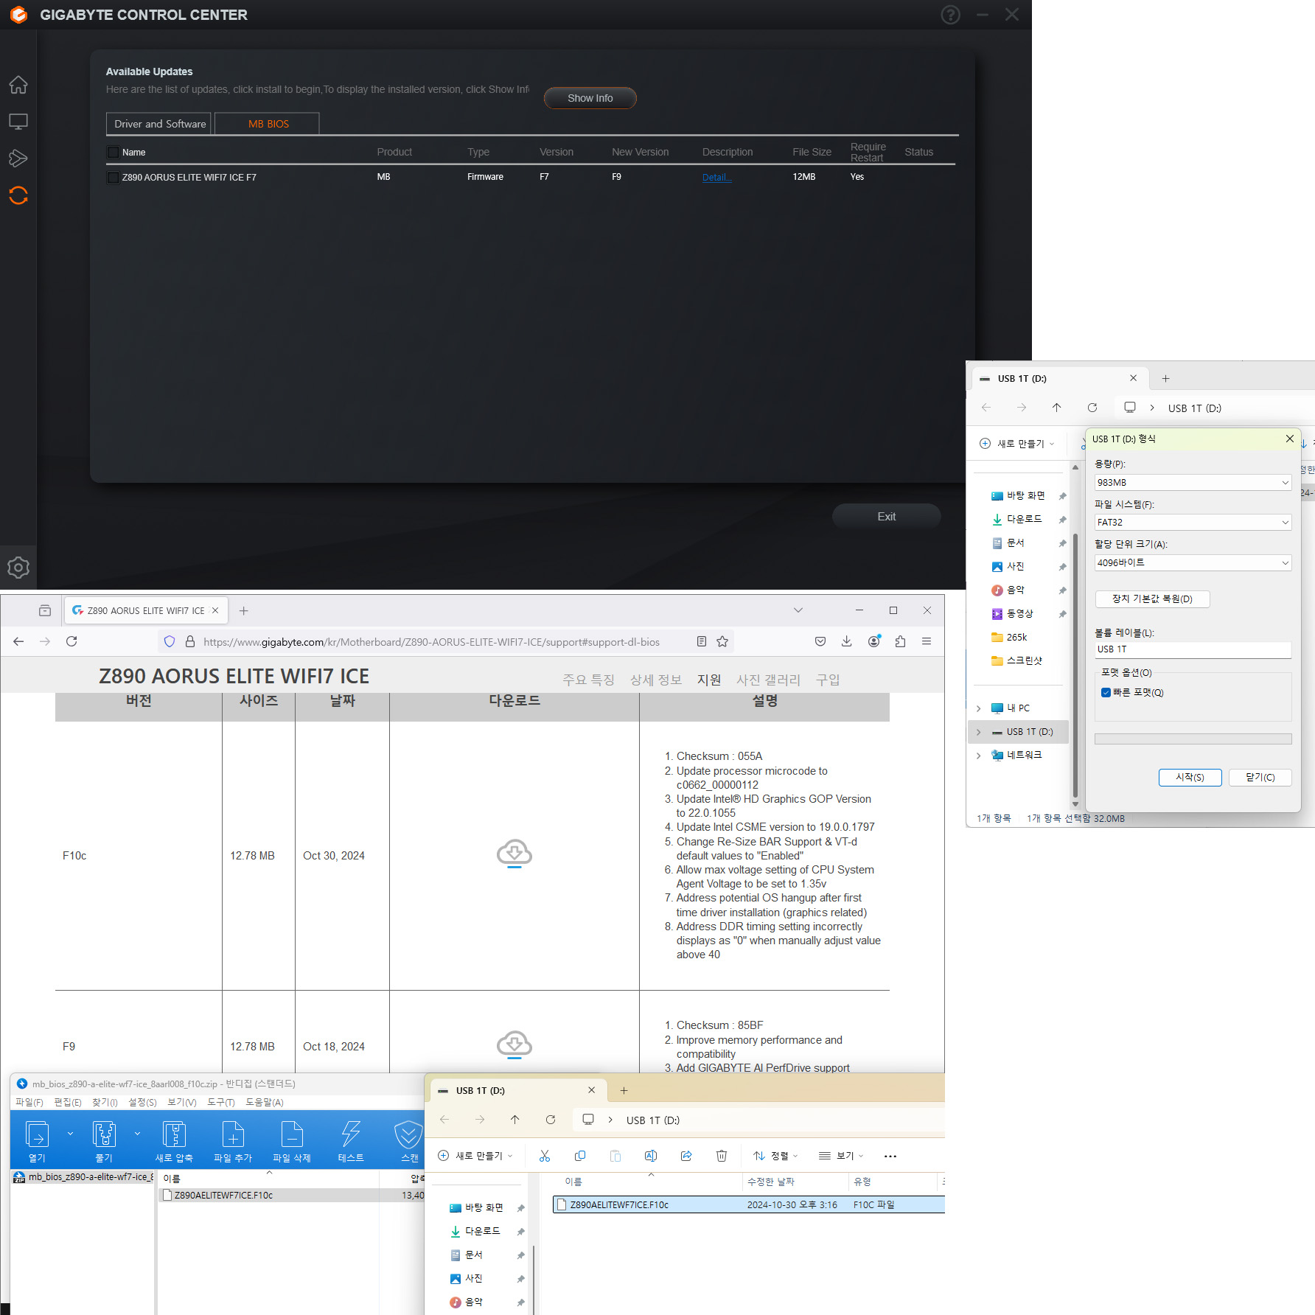This screenshot has width=1315, height=1315.
Task: Open Bandizip 열기 dropdown arrow
Action: point(70,1134)
